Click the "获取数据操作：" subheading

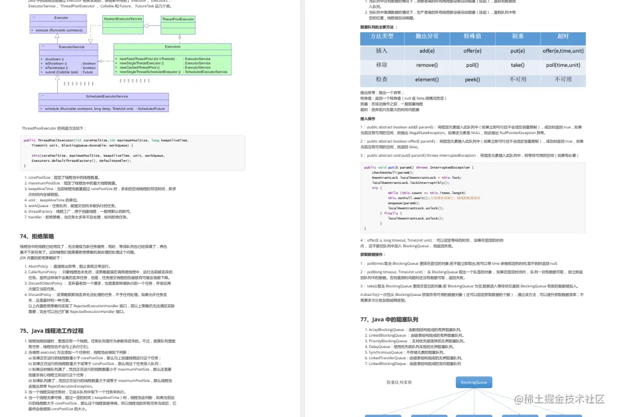point(373,255)
